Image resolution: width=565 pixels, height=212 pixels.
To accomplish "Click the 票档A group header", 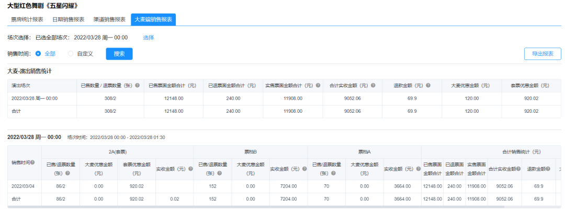I will click(x=364, y=151).
